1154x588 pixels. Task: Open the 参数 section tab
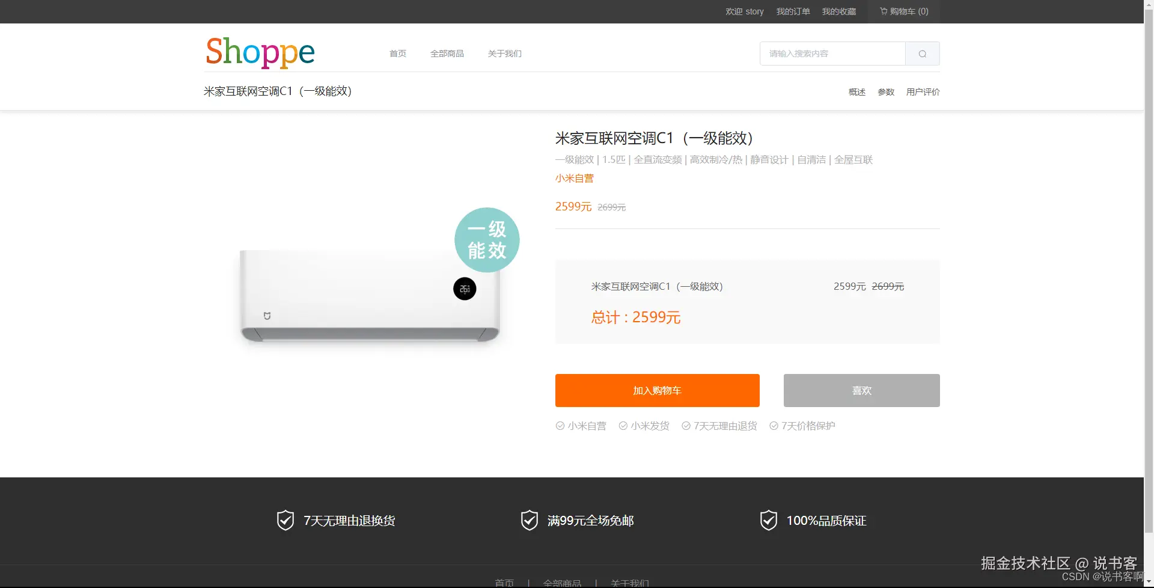886,92
